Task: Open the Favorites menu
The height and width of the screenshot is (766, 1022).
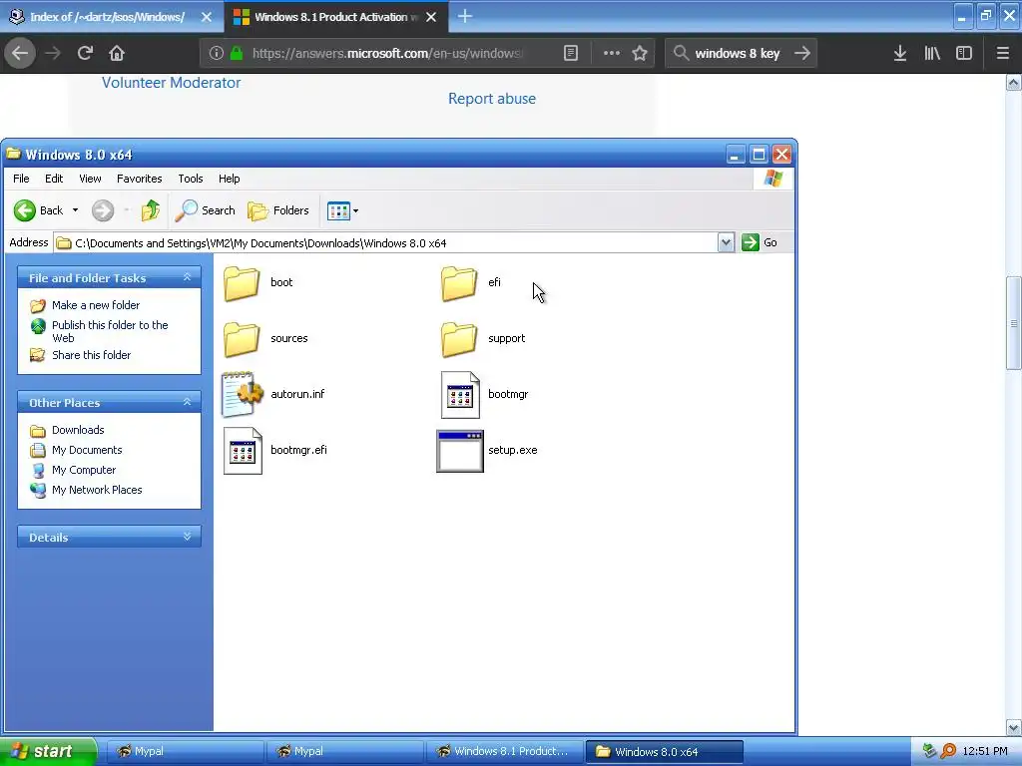Action: pyautogui.click(x=140, y=179)
